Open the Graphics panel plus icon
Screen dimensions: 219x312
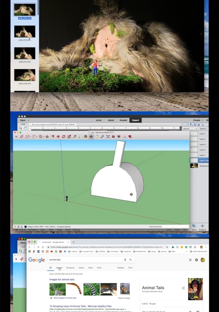(x=202, y=226)
